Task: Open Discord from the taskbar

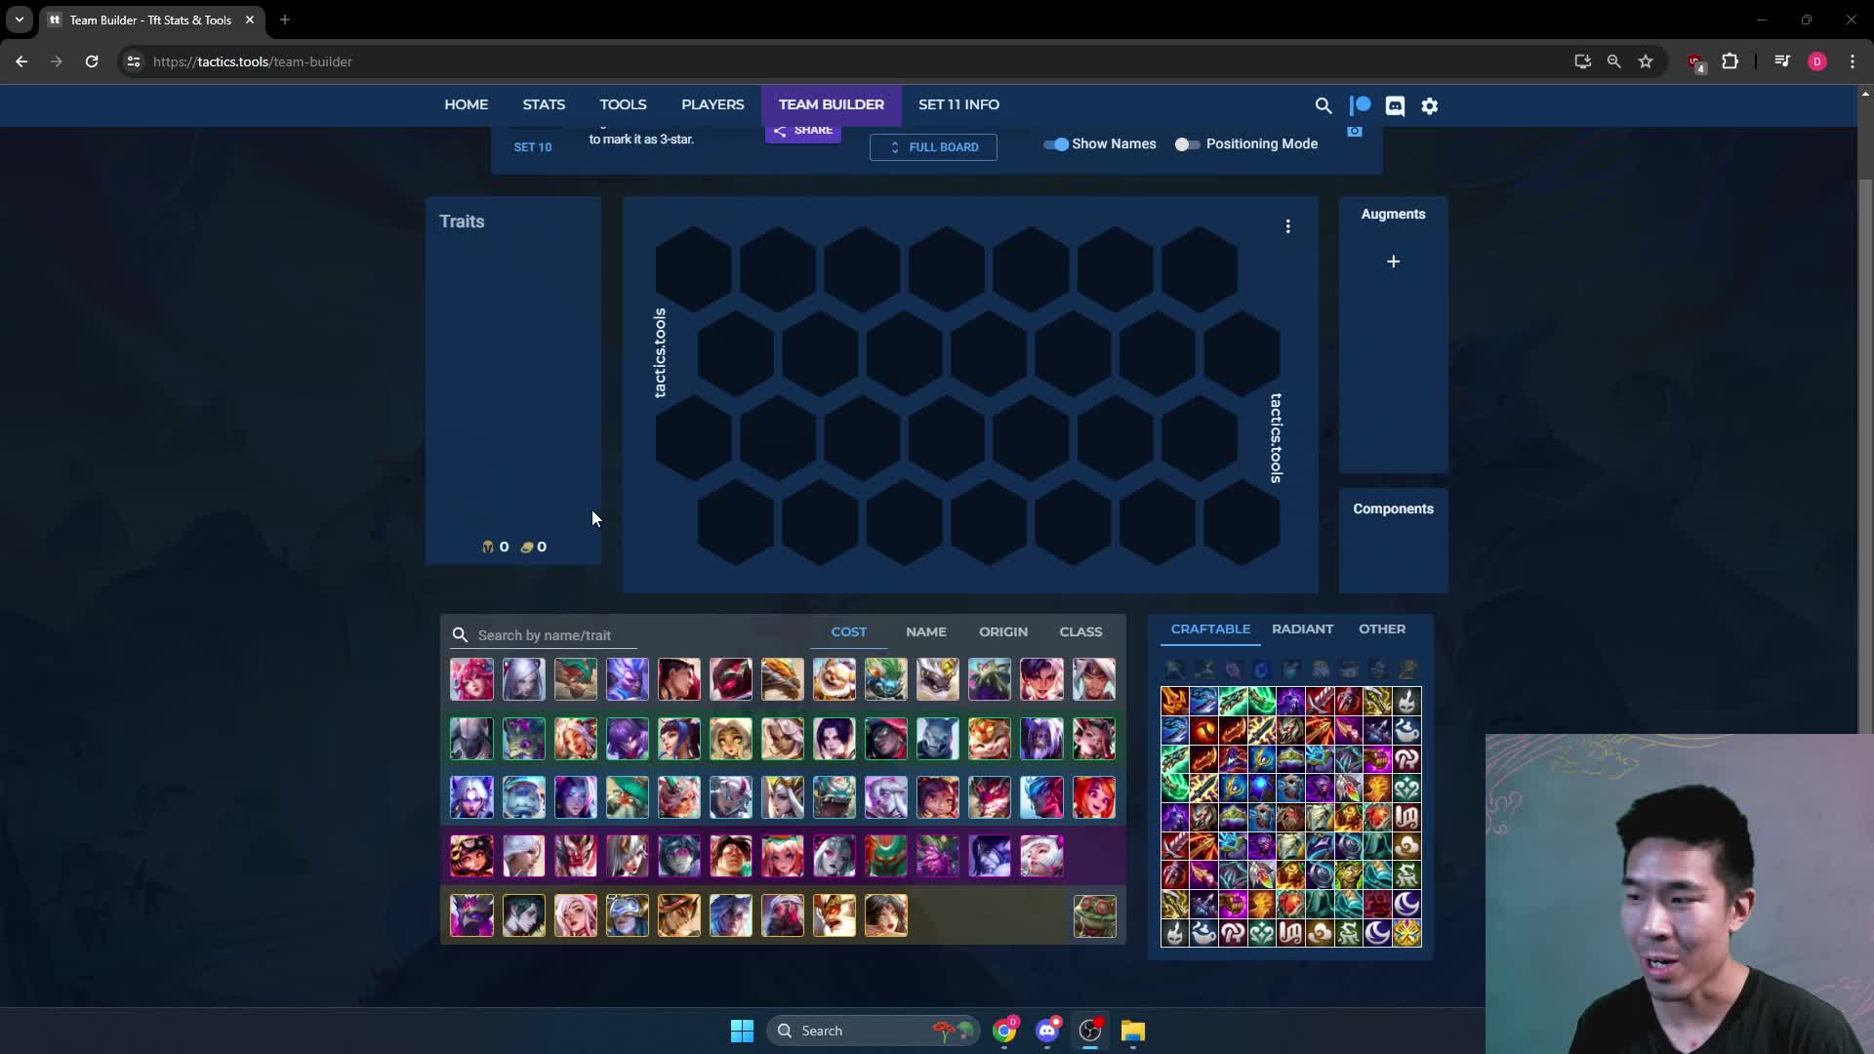Action: click(1047, 1031)
